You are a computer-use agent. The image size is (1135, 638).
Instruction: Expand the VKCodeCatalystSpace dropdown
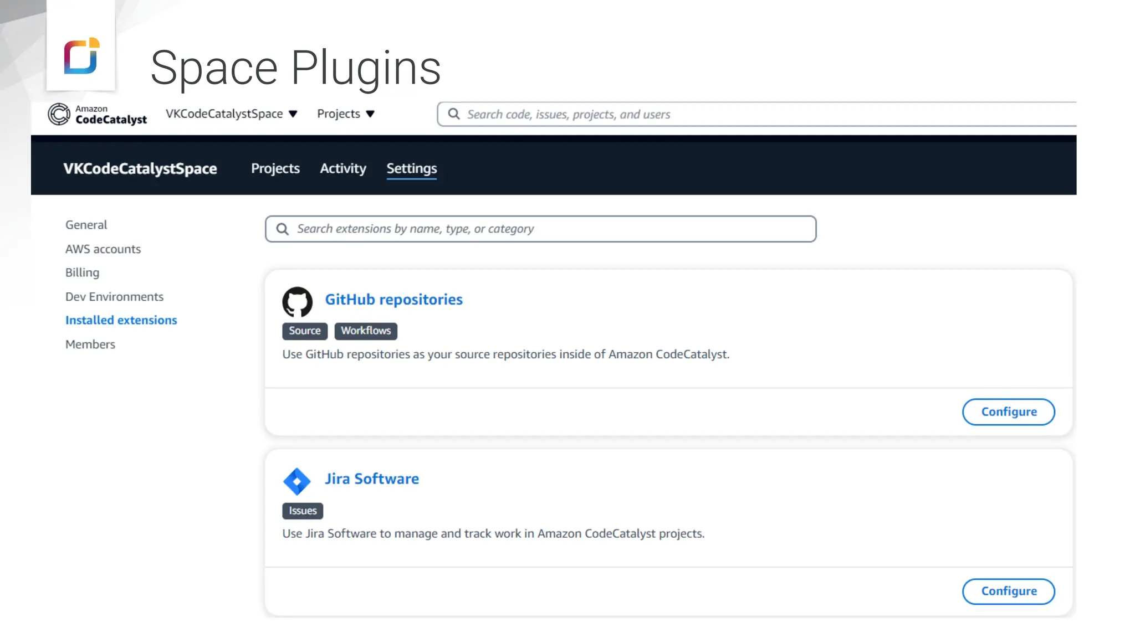coord(232,114)
